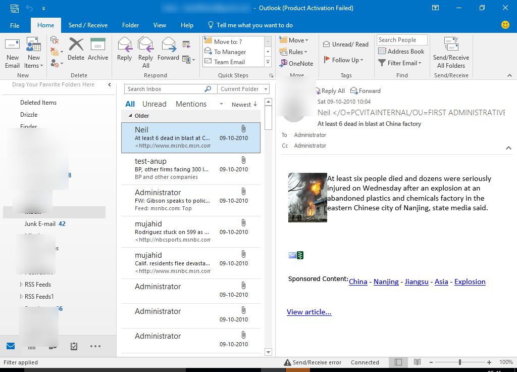Screen dimensions: 517x372
Task: Click the Send/Receive quick access icon
Action: [x=15, y=8]
